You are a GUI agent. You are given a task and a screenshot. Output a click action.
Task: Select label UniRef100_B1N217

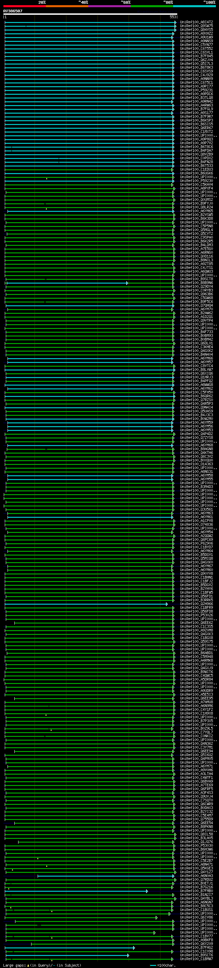pyautogui.click(x=196, y=895)
